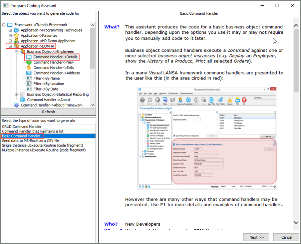Select Application->HR Demo Application label

48,41
